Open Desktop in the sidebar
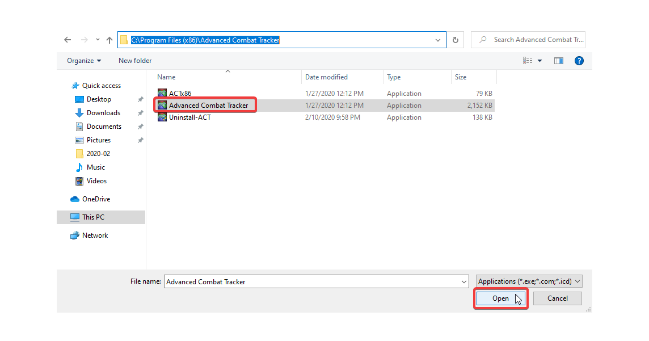Viewport: 649px width, 341px height. tap(99, 99)
